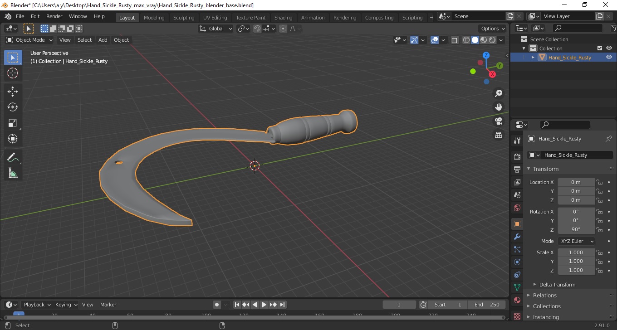Select the Measure tool
Viewport: 617px width, 330px height.
(x=13, y=174)
